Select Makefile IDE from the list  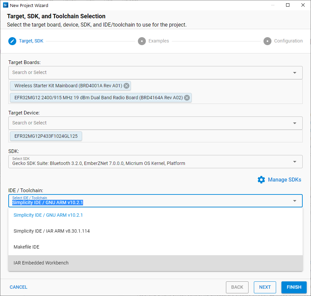[27, 247]
